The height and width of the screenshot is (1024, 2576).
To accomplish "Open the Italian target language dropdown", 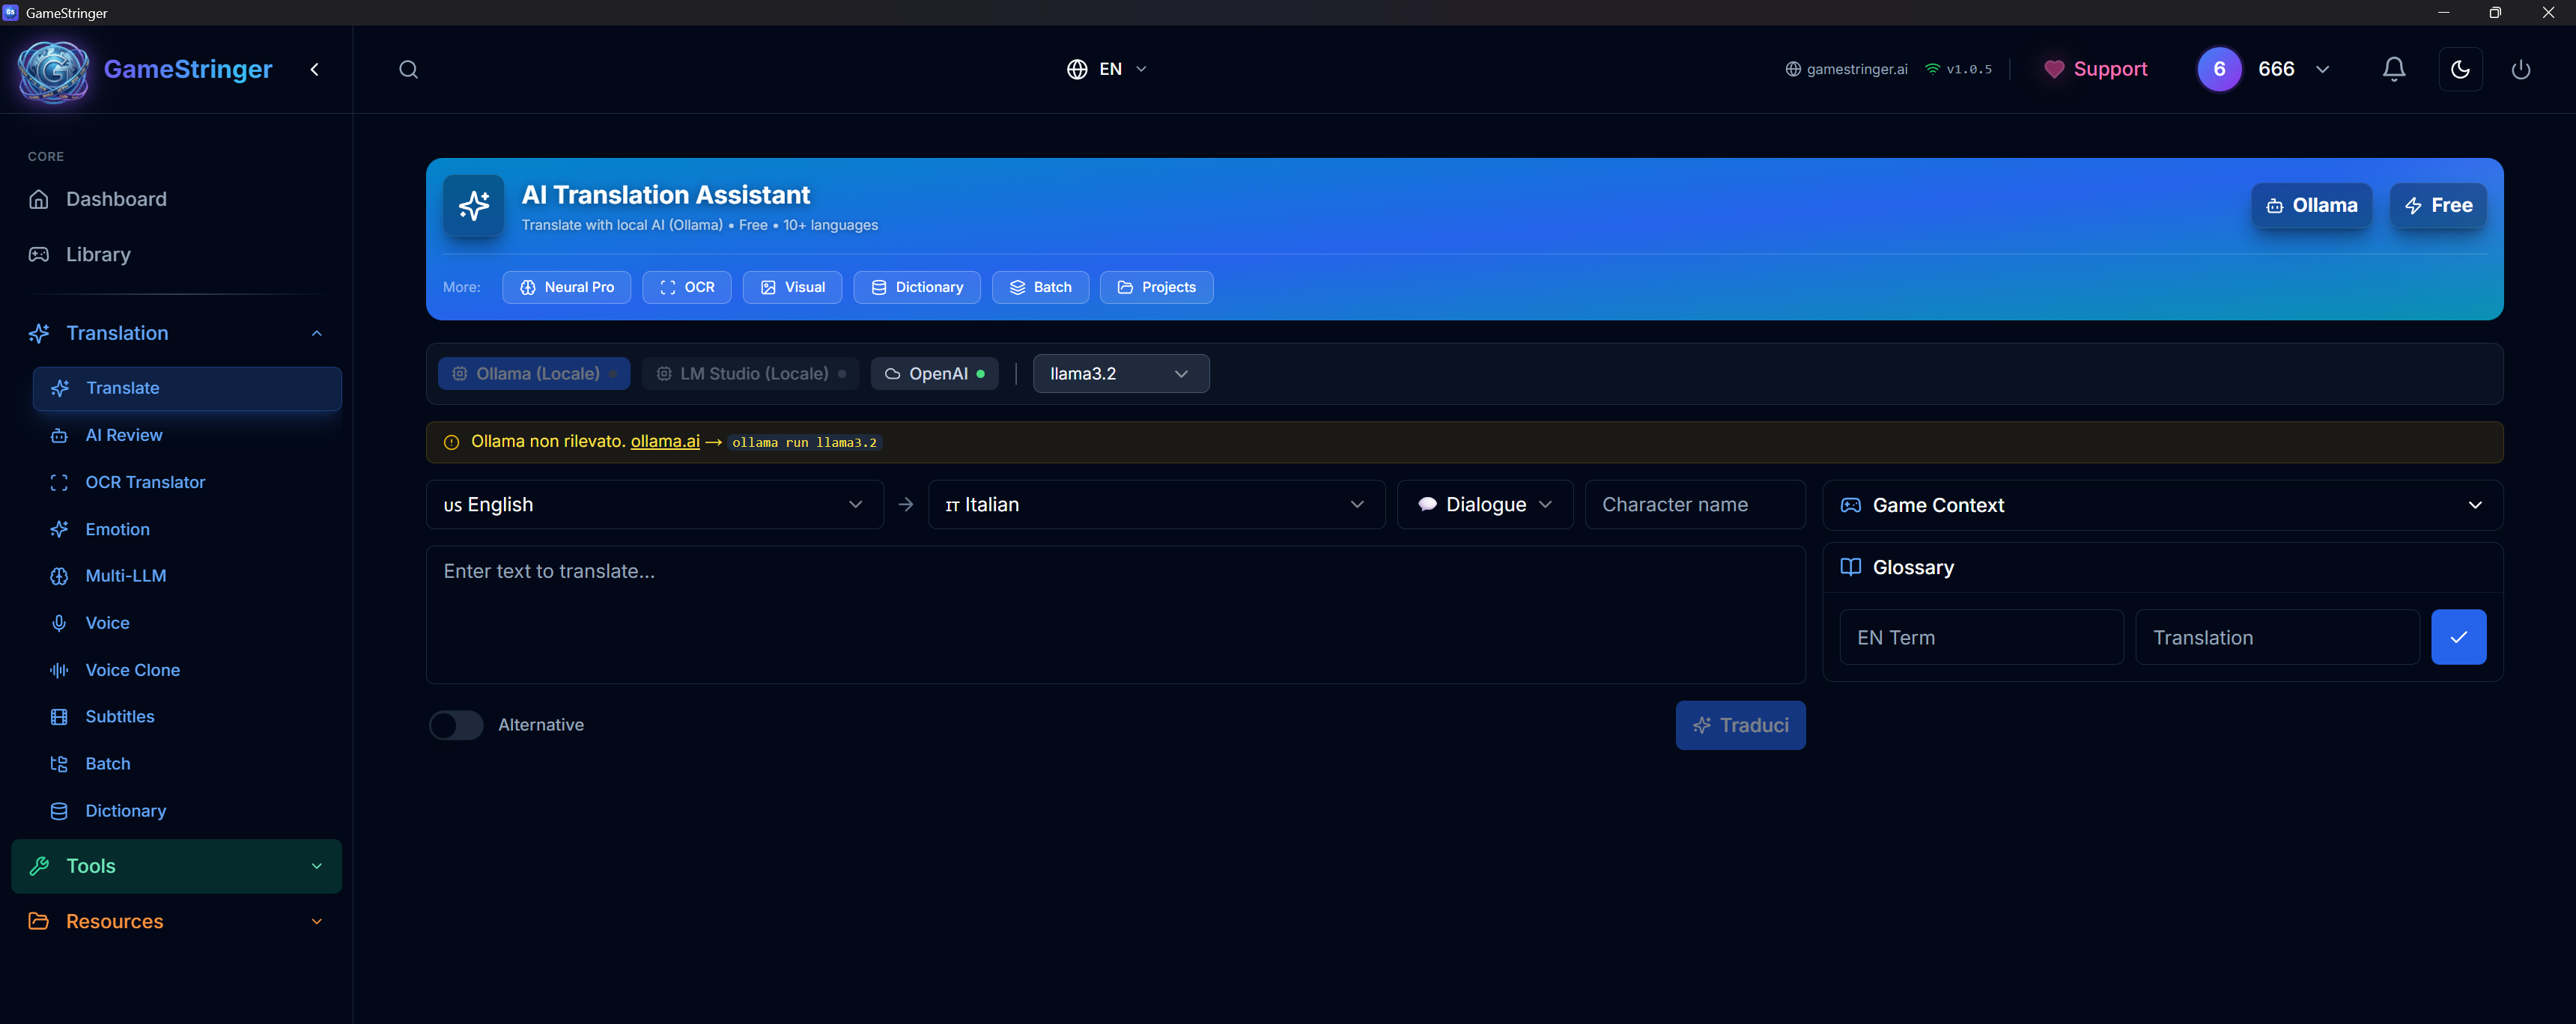I will [1155, 505].
